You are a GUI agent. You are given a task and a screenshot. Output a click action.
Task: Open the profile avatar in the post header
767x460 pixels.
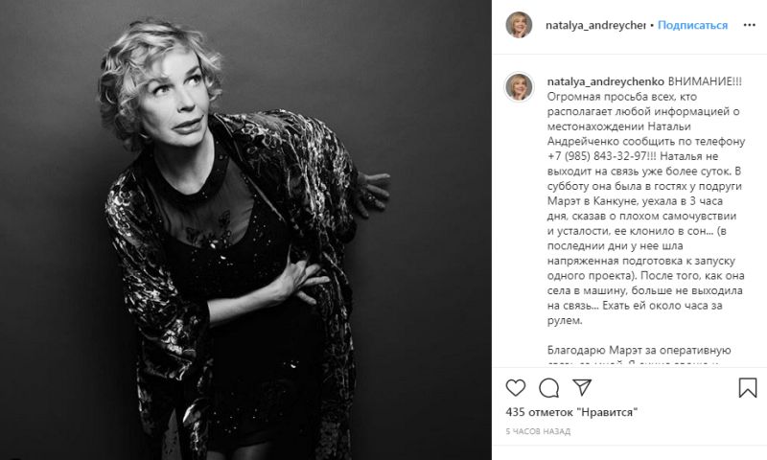coord(519,25)
